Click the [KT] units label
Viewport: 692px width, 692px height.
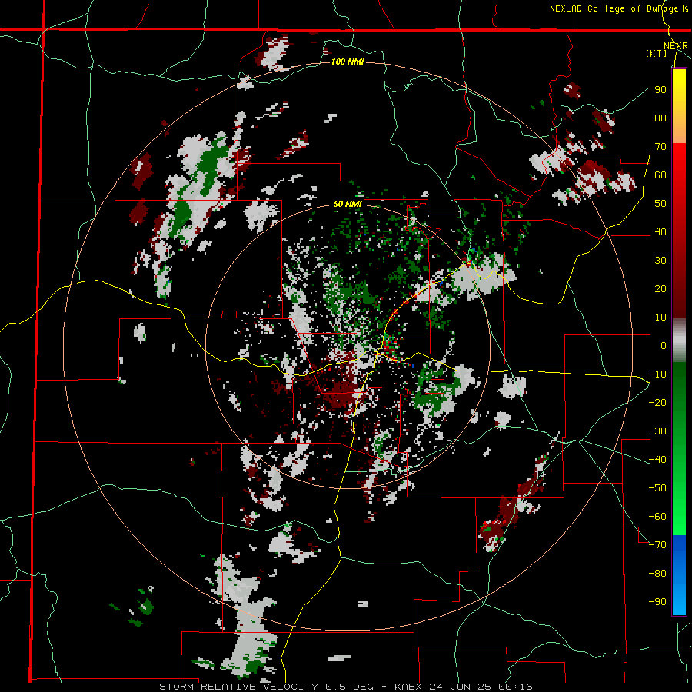coord(656,53)
